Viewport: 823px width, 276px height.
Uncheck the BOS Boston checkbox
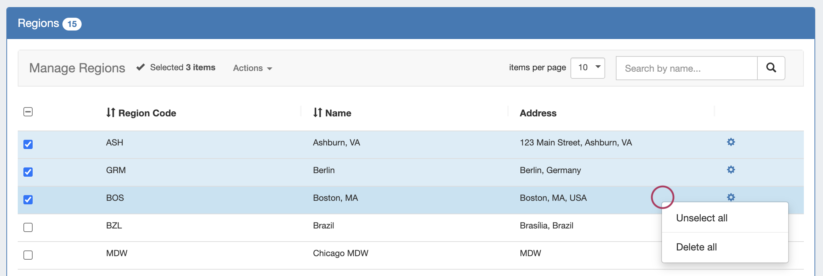tap(28, 200)
